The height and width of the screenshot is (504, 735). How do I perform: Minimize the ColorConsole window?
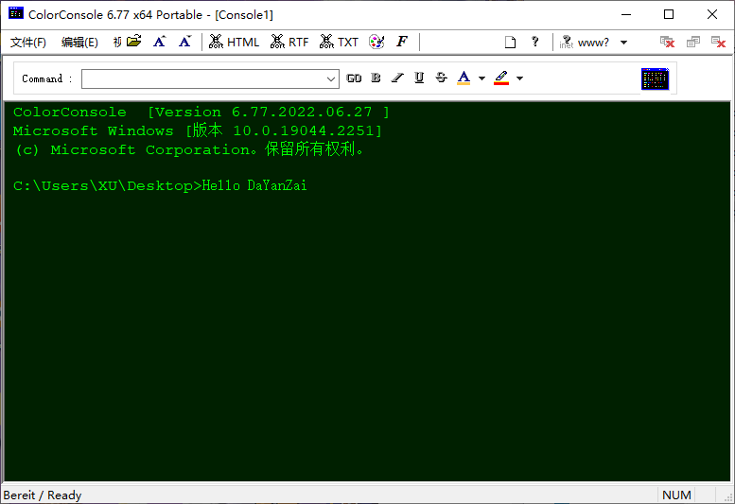coord(626,14)
